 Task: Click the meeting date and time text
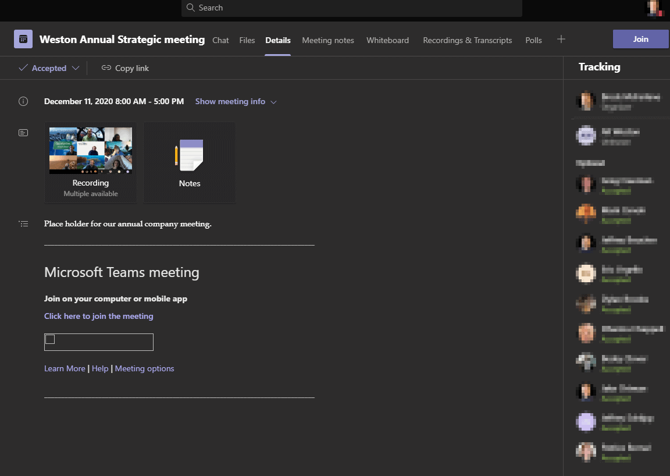114,101
